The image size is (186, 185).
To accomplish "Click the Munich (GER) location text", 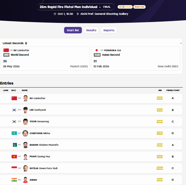I will (x=79, y=67).
